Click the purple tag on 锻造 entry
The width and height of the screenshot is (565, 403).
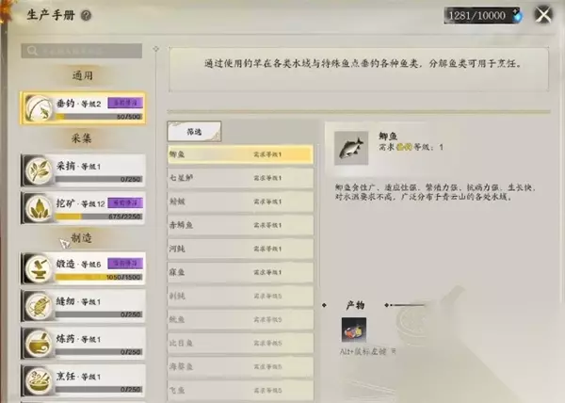pyautogui.click(x=125, y=264)
